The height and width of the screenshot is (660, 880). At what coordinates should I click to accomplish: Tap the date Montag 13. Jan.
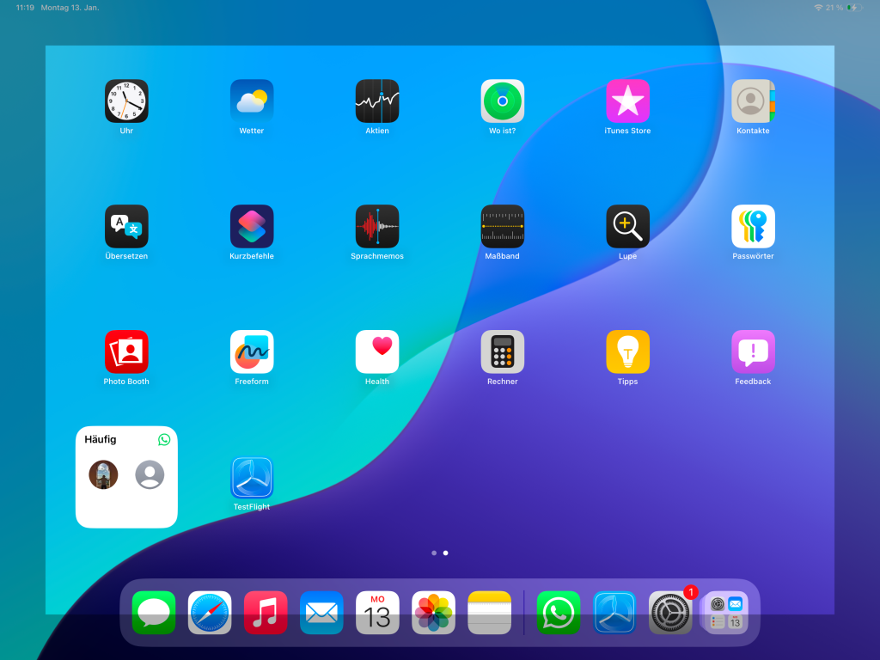click(70, 8)
